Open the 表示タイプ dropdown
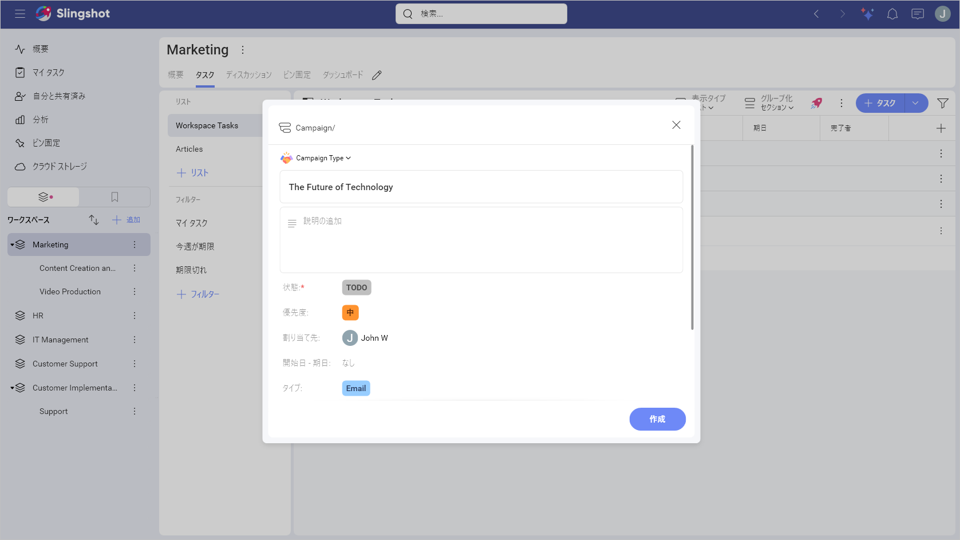The image size is (960, 540). pos(700,103)
